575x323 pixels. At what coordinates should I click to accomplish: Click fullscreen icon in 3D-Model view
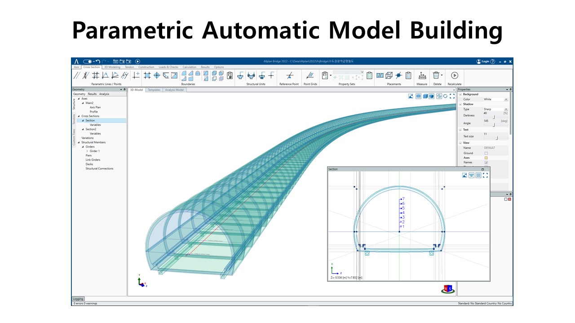(x=452, y=96)
